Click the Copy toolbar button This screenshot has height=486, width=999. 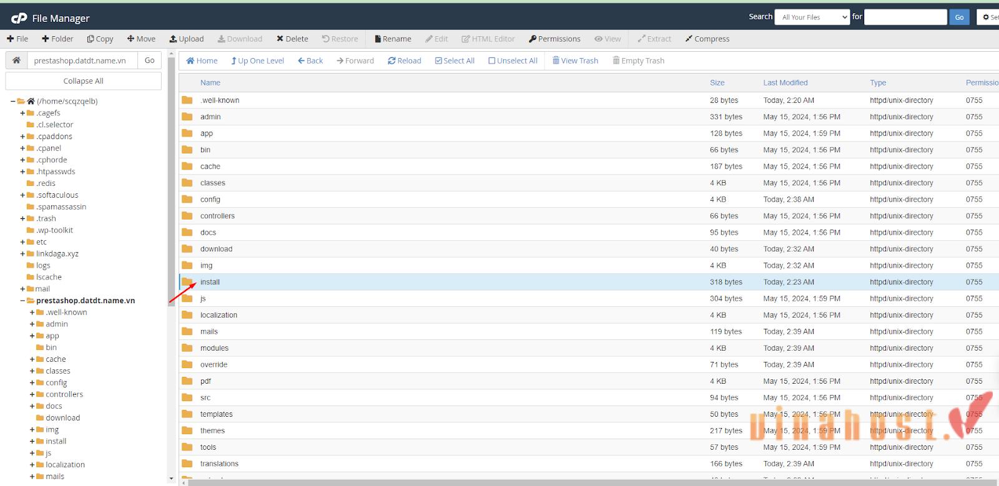(x=100, y=39)
